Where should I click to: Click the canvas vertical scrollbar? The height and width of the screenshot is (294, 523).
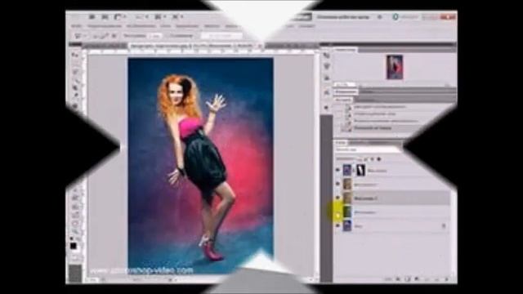pyautogui.click(x=316, y=165)
